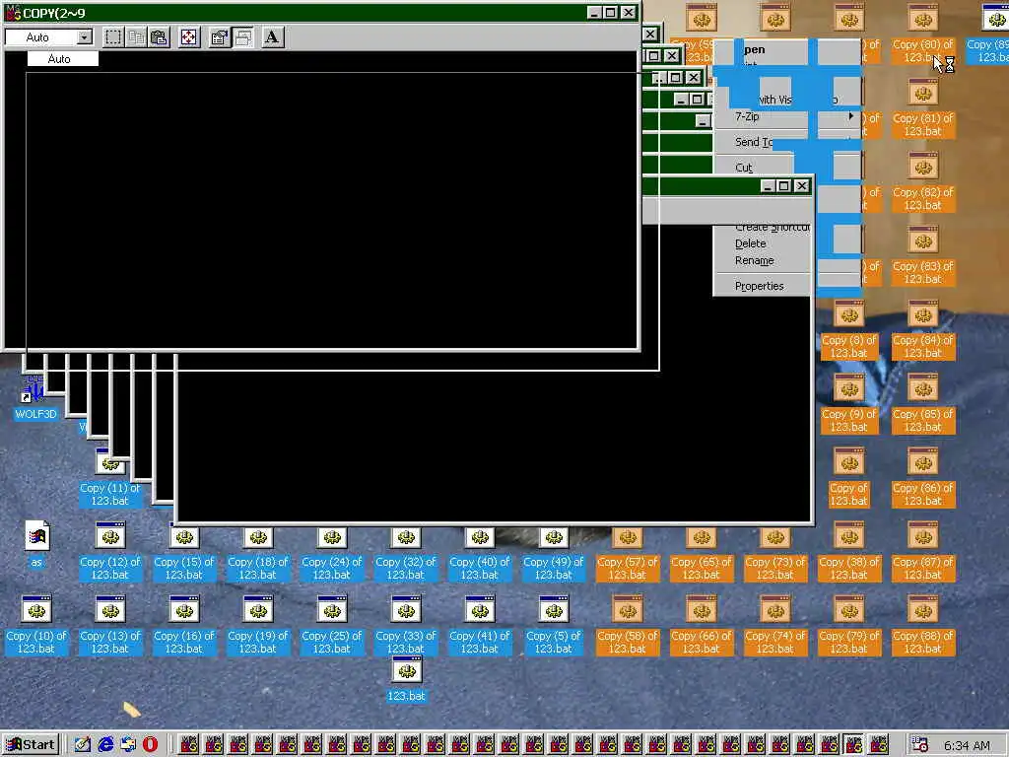This screenshot has width=1009, height=757.
Task: Select Copy (19) of 123.bat icon
Action: coord(258,626)
